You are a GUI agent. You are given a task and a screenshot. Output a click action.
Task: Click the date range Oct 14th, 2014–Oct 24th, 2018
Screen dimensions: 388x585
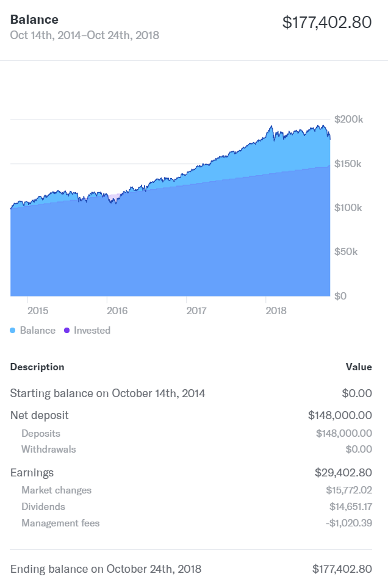point(85,35)
